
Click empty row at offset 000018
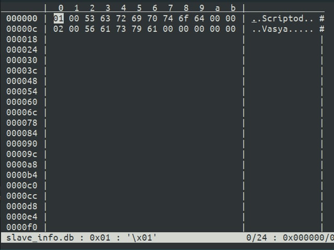(x=145, y=39)
